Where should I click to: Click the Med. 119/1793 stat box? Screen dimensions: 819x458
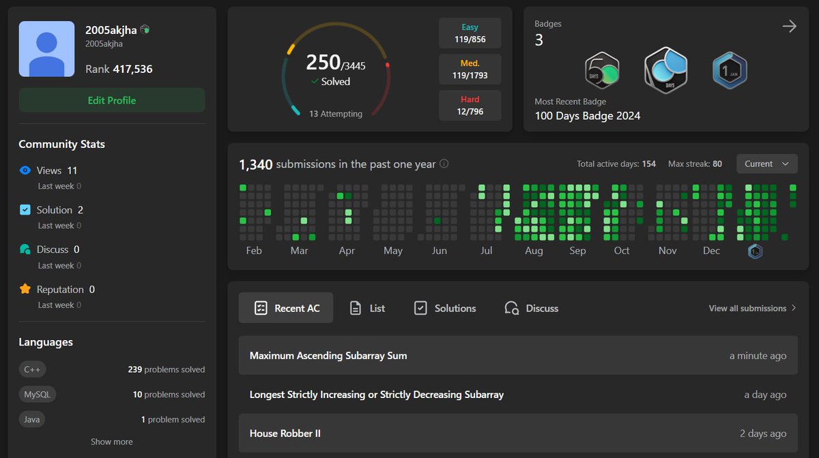click(x=470, y=70)
